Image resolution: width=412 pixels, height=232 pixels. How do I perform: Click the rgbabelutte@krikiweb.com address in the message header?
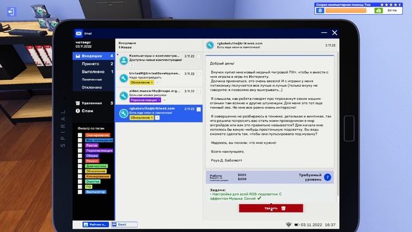(239, 43)
